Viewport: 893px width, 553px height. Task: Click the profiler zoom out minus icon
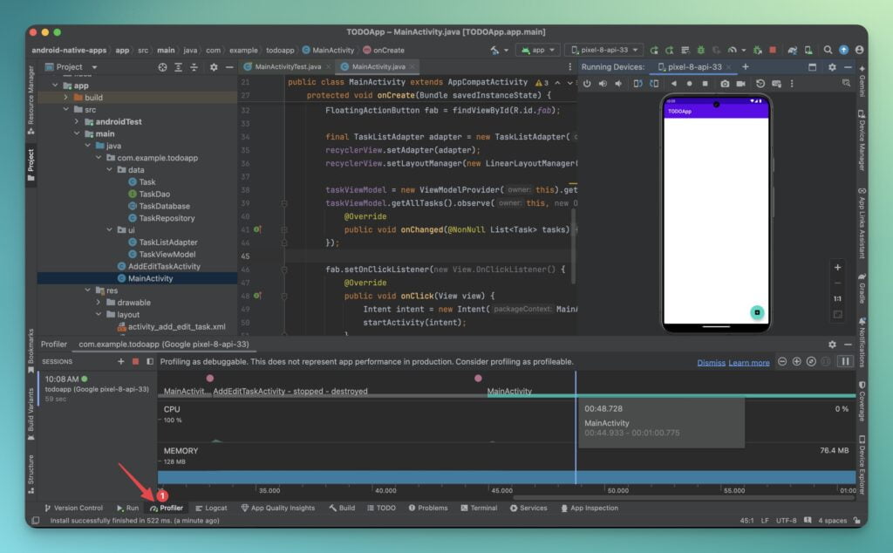pos(782,362)
